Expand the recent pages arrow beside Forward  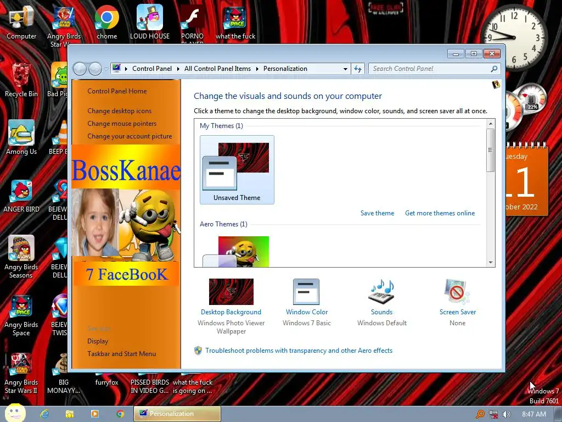[106, 69]
